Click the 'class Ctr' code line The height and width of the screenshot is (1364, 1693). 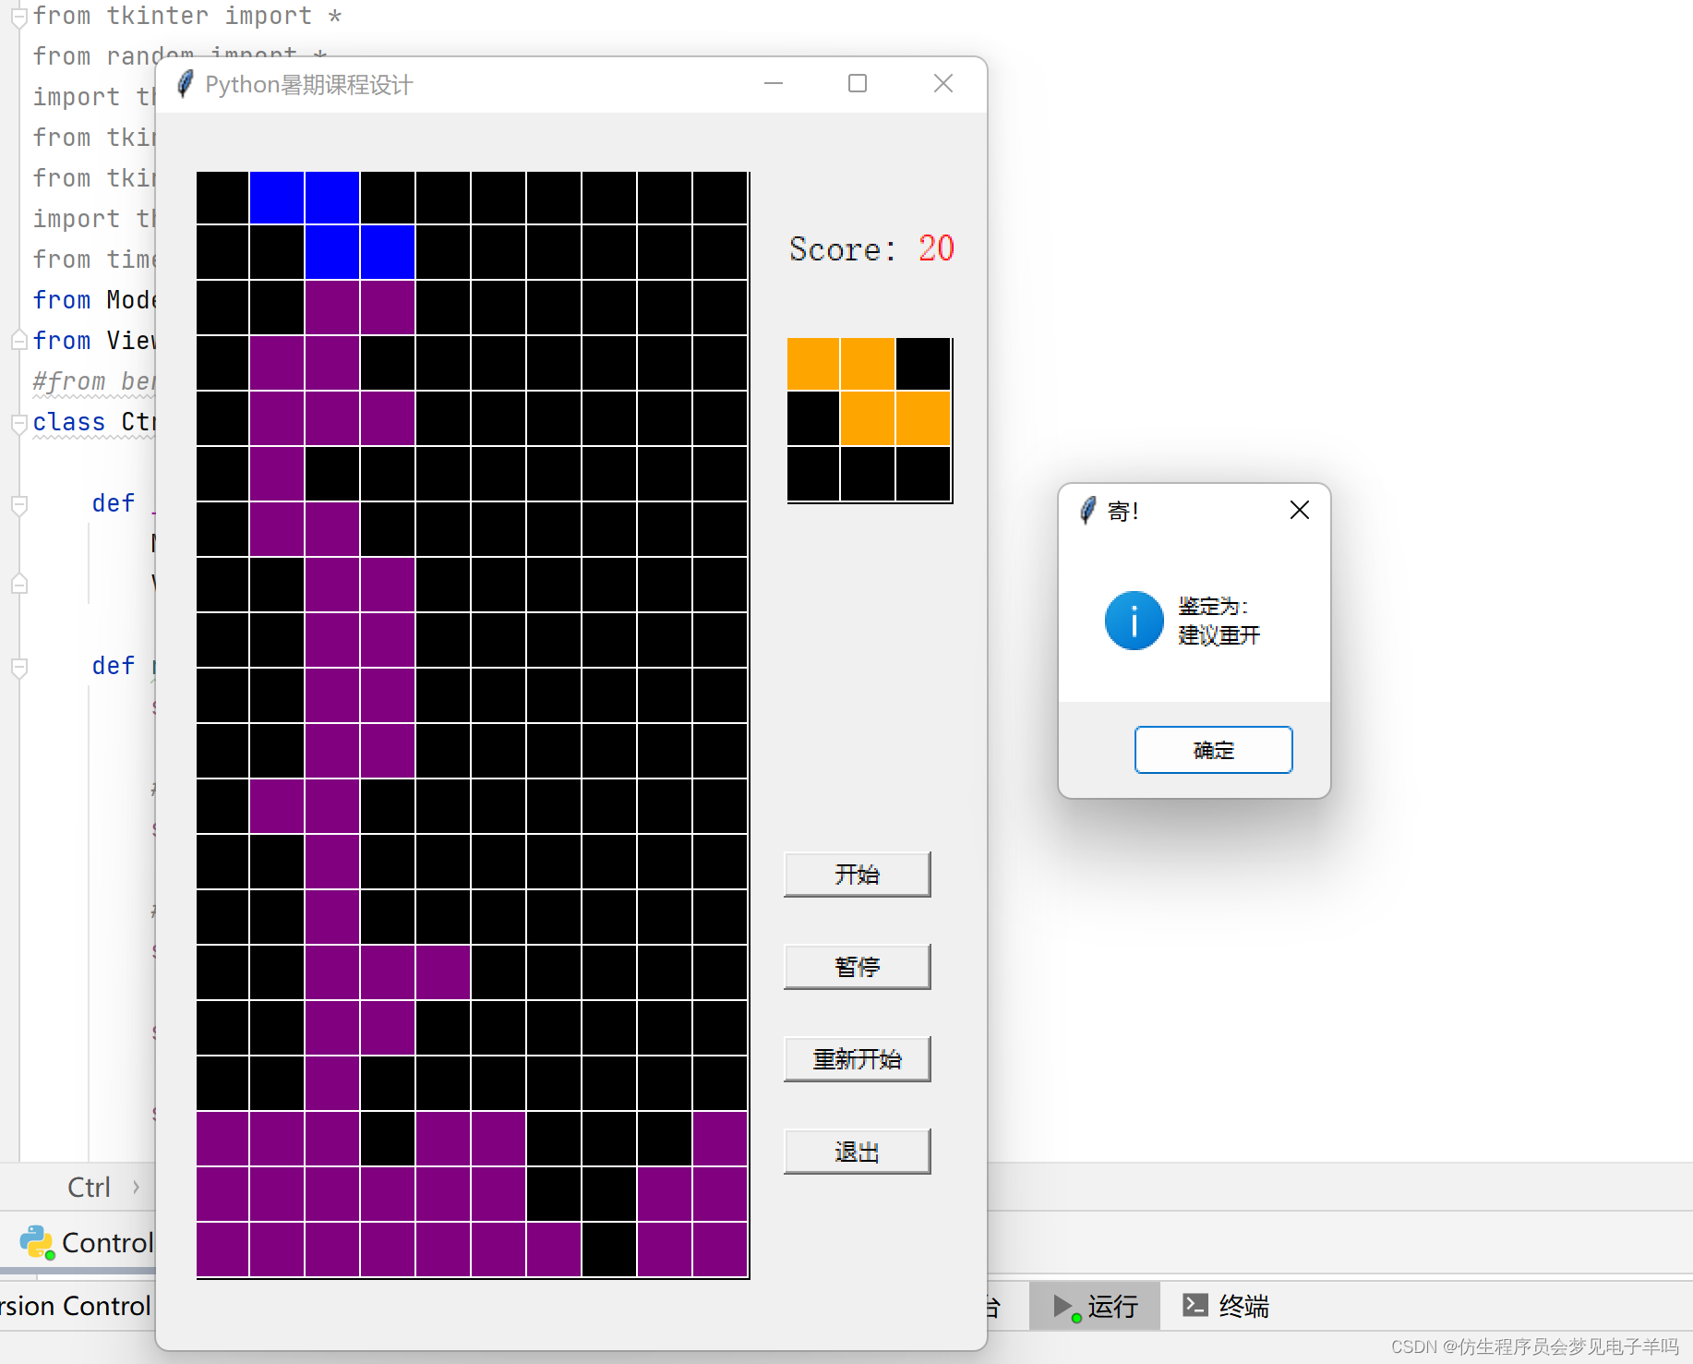[94, 422]
